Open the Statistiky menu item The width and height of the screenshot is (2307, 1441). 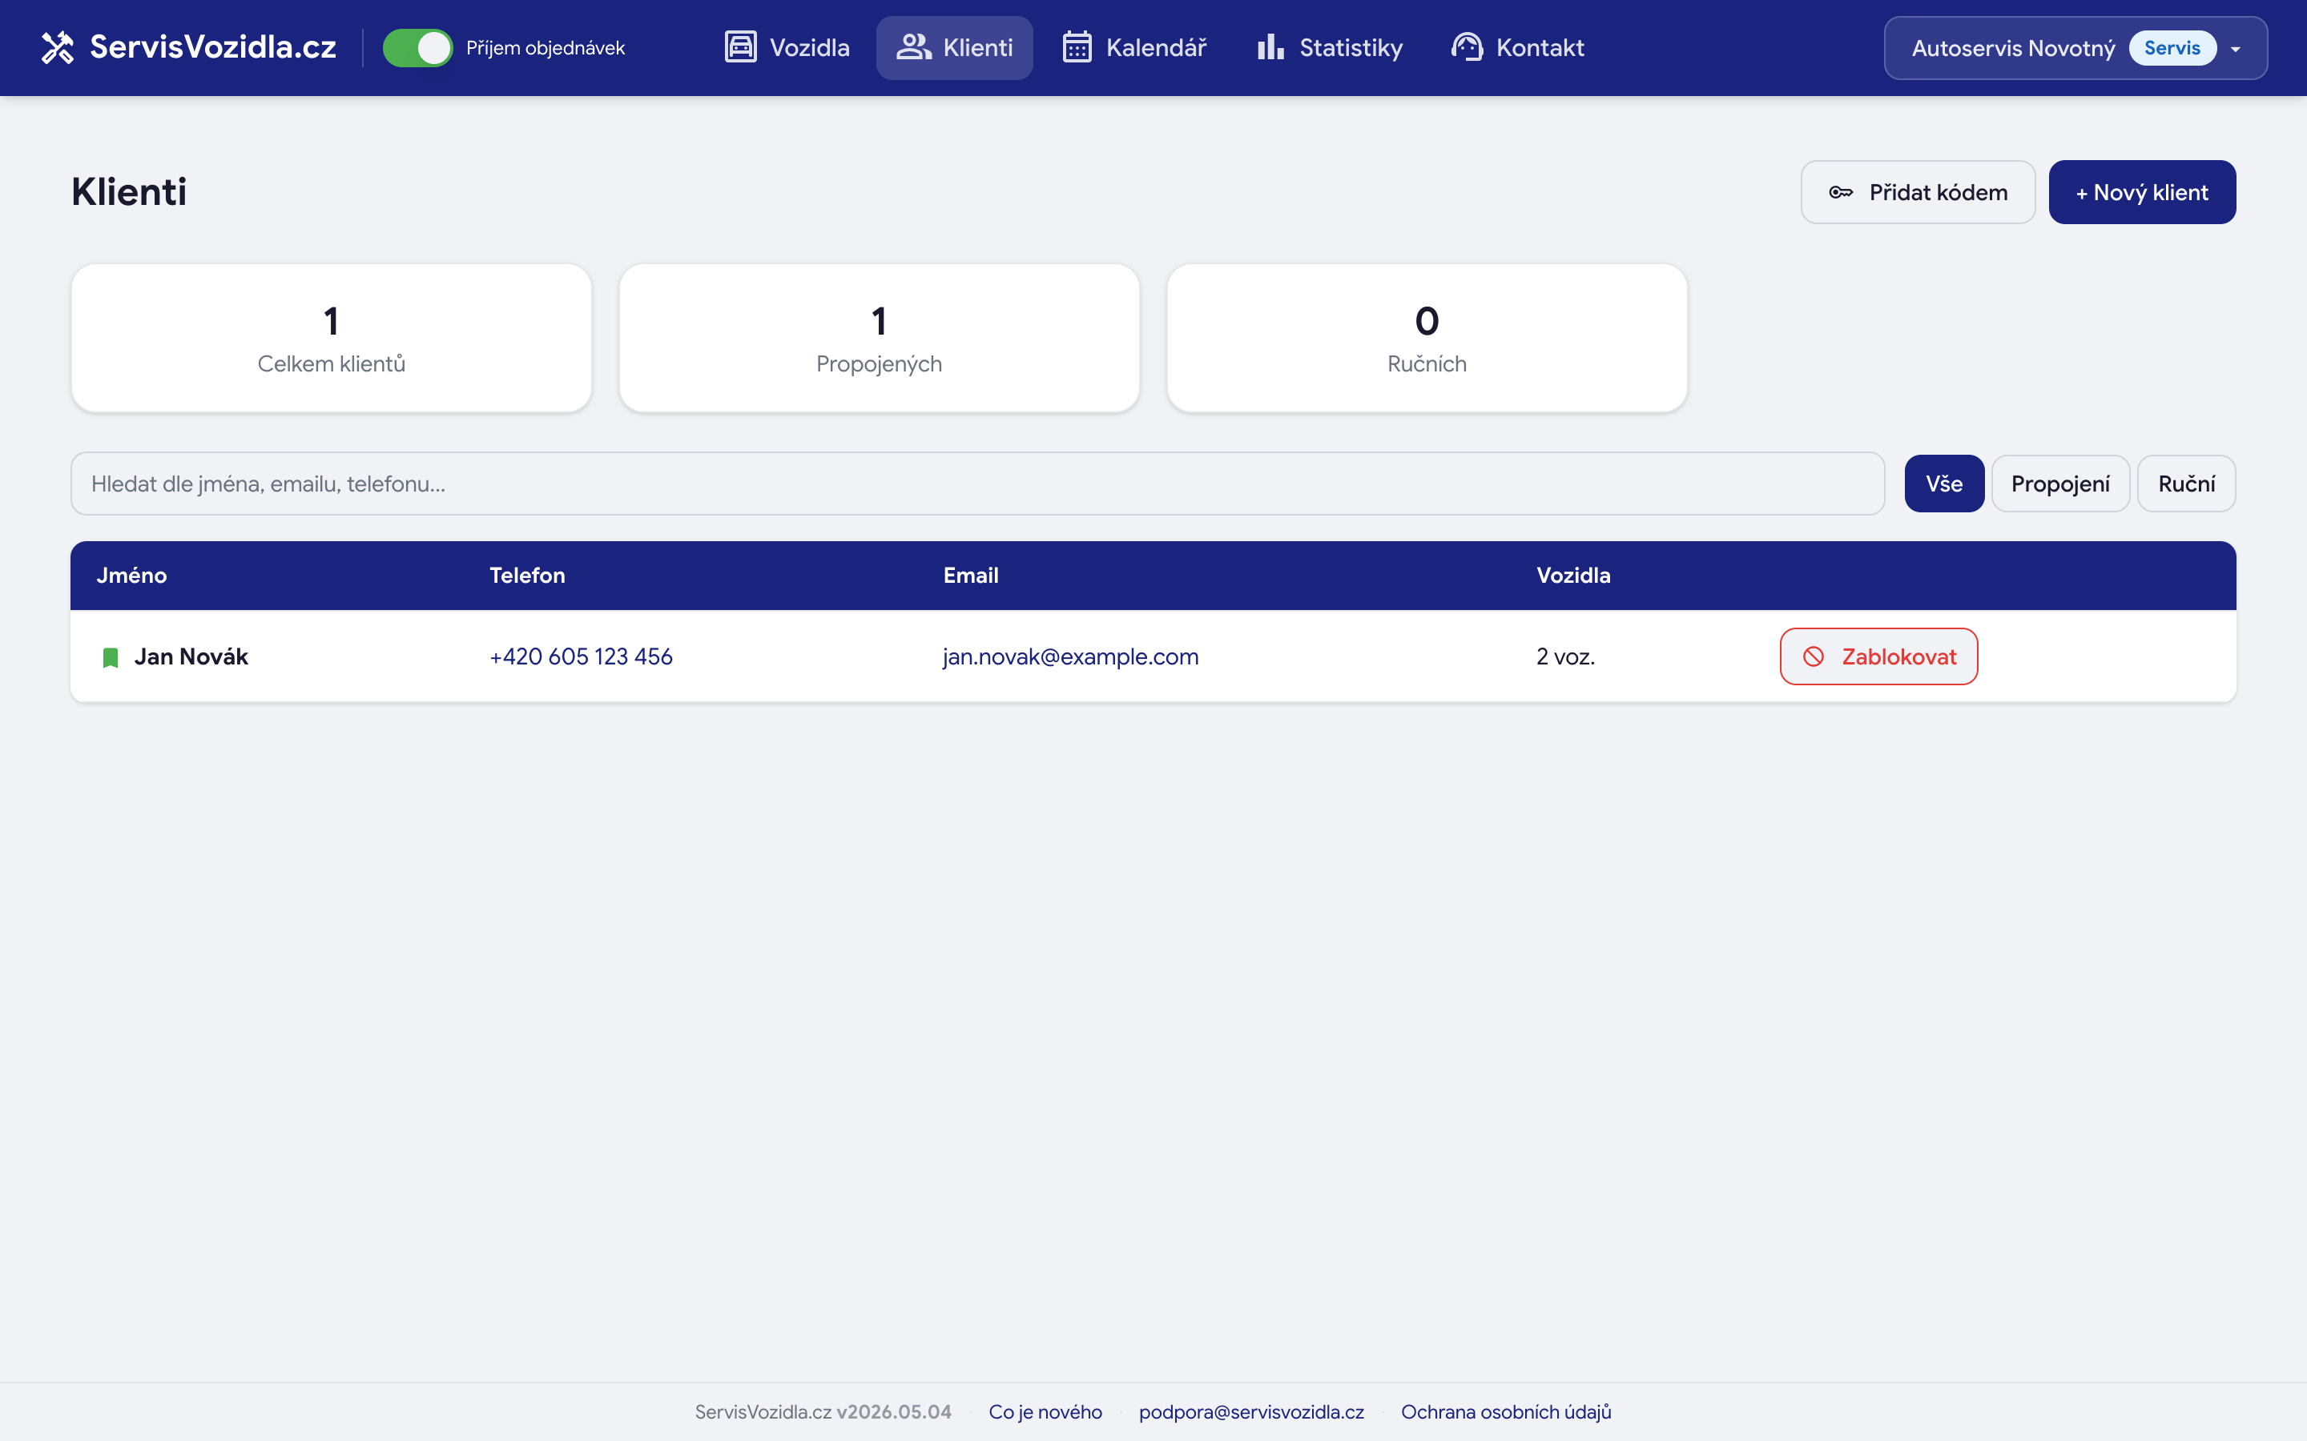(1329, 48)
